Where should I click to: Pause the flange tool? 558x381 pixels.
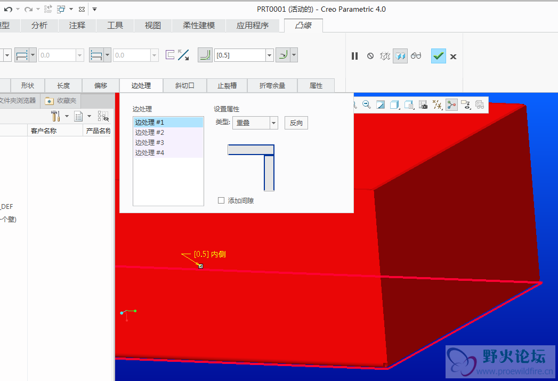[x=355, y=56]
